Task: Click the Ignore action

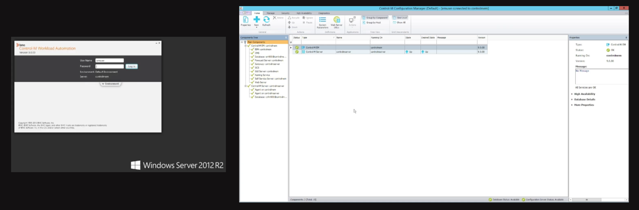Action: [x=308, y=17]
